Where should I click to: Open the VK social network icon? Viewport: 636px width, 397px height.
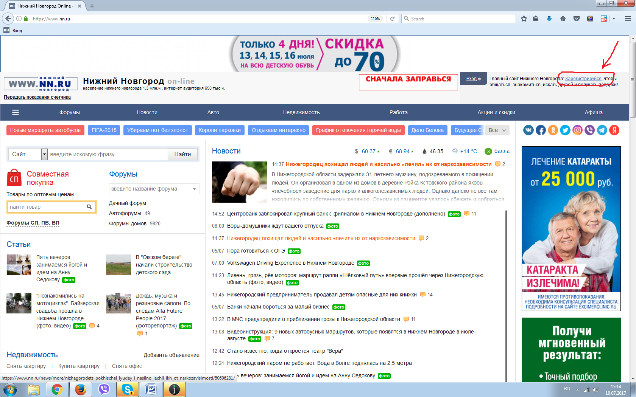point(528,130)
